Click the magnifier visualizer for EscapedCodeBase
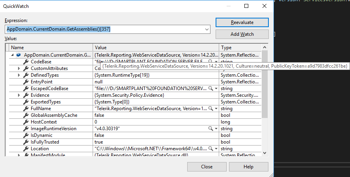 [x=210, y=88]
